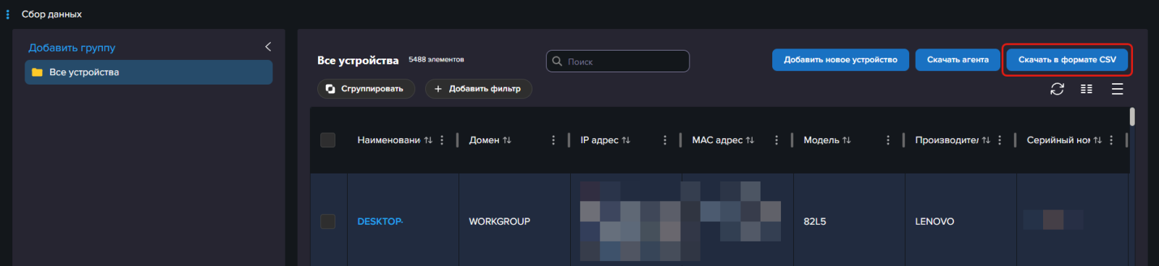Sort by Производитель column arrows
1159x266 pixels.
986,140
